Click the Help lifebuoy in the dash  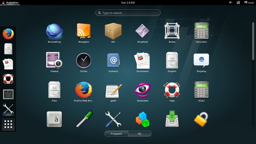pos(8,79)
